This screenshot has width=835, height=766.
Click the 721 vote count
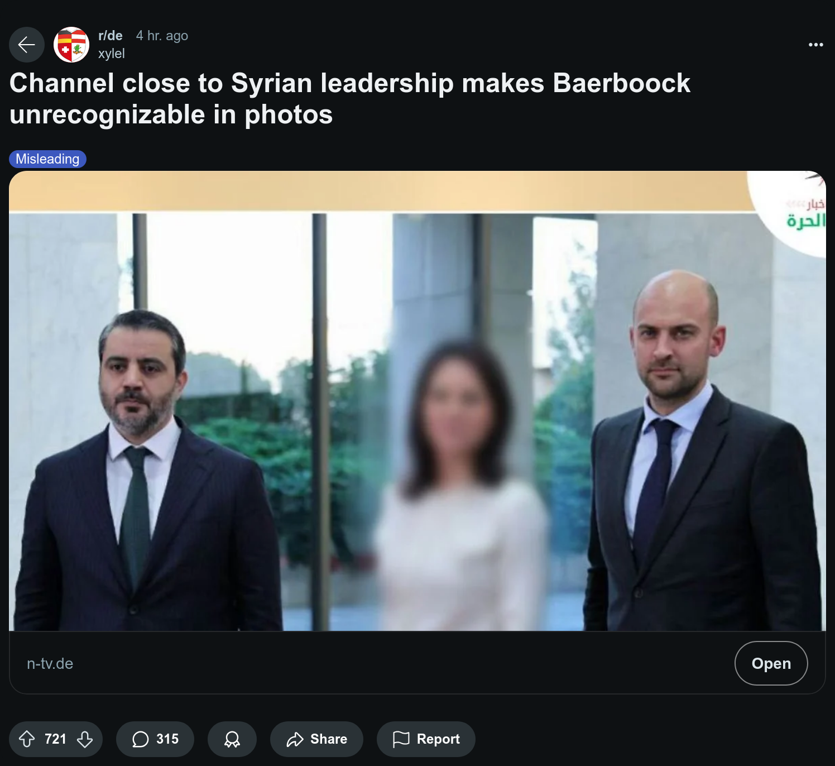pos(56,739)
